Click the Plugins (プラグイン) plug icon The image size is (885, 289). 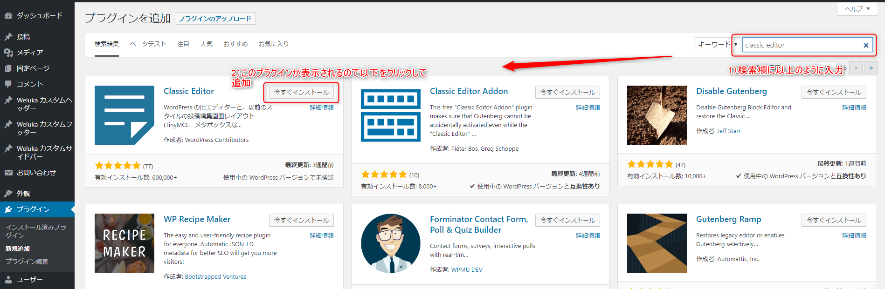pyautogui.click(x=8, y=209)
